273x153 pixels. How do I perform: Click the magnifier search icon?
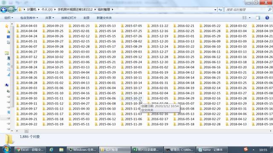[270, 10]
